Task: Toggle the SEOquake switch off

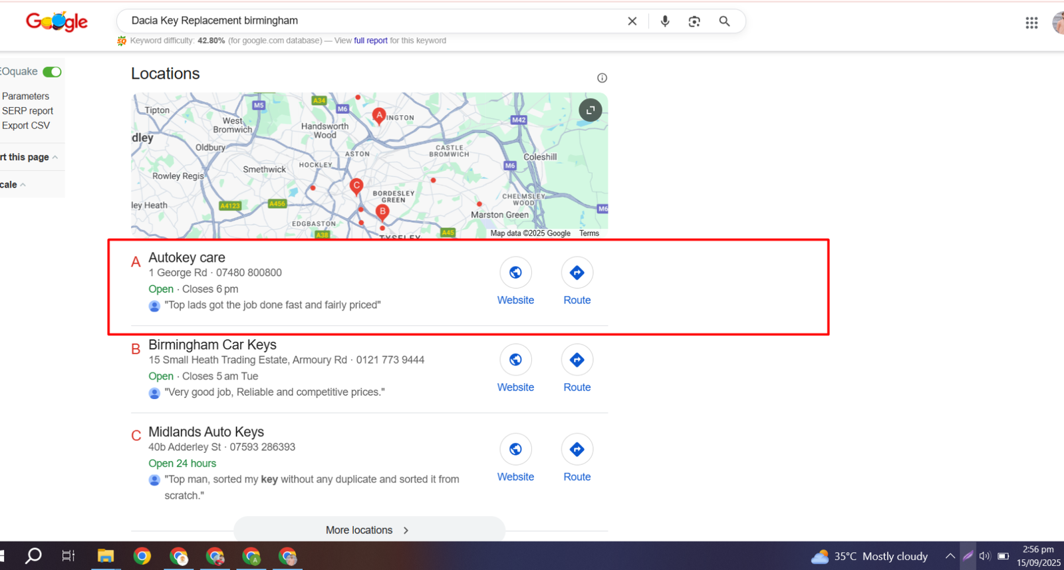Action: point(52,72)
